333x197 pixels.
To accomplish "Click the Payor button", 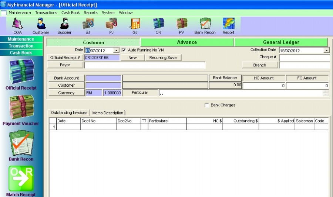I will tap(65, 65).
